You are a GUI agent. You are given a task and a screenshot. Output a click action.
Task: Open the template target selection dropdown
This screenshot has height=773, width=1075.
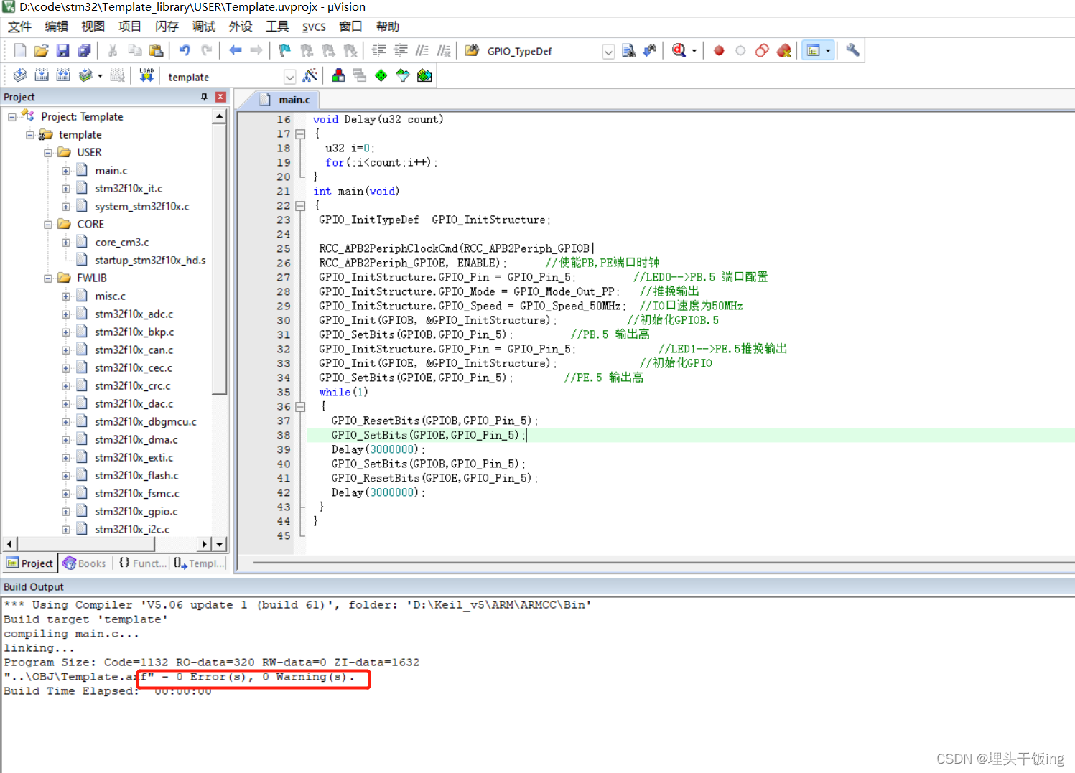(x=289, y=77)
